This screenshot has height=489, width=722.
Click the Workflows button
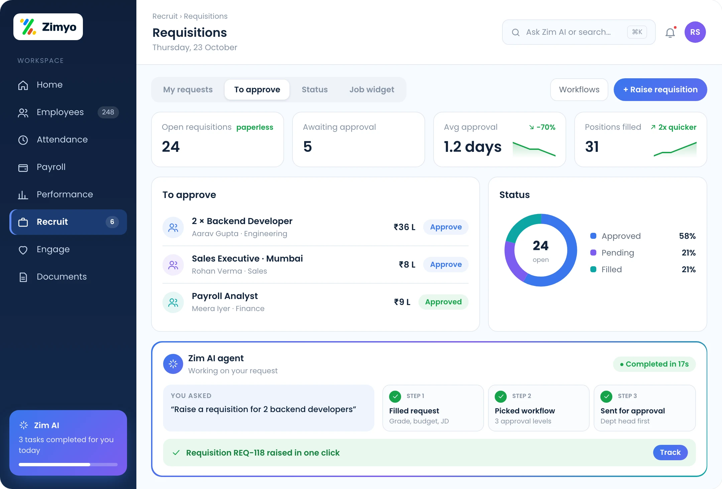[579, 90]
